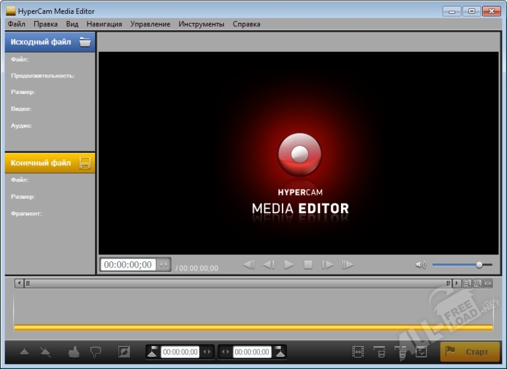Viewport: 507px width, 369px height.
Task: Click the thumbs-down remove fragment icon
Action: (x=96, y=352)
